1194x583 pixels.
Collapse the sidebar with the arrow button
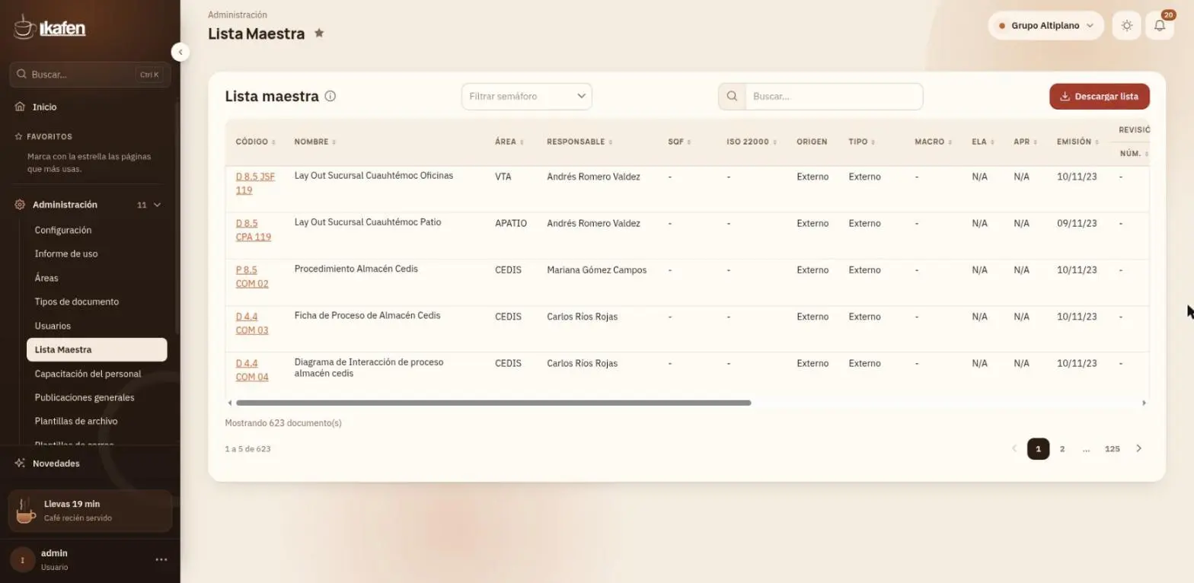tap(180, 52)
